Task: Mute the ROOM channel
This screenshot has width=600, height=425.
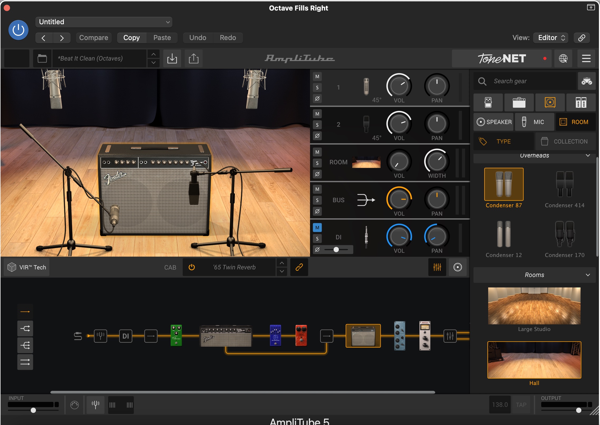Action: (x=317, y=152)
